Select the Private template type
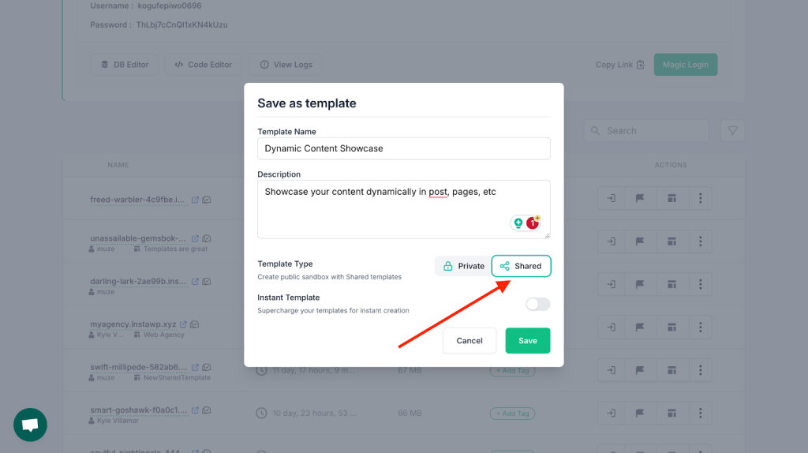808x453 pixels. tap(463, 266)
